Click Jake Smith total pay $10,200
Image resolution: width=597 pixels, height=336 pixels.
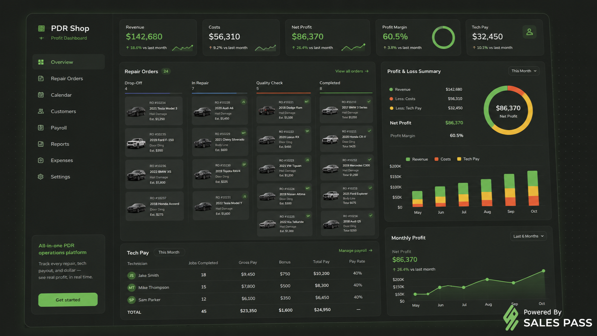point(321,274)
